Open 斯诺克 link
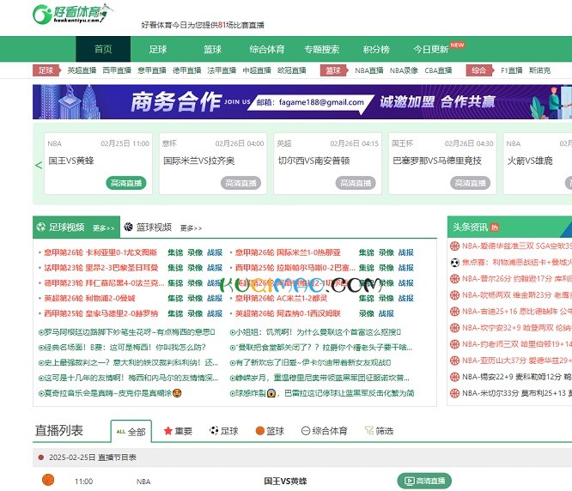 (539, 70)
